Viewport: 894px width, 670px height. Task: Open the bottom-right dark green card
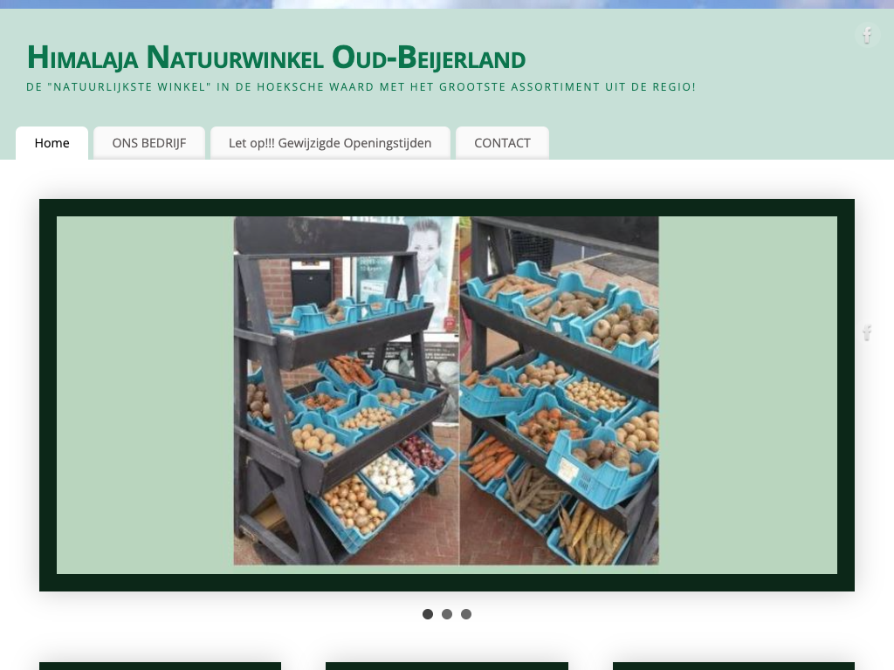coord(733,666)
